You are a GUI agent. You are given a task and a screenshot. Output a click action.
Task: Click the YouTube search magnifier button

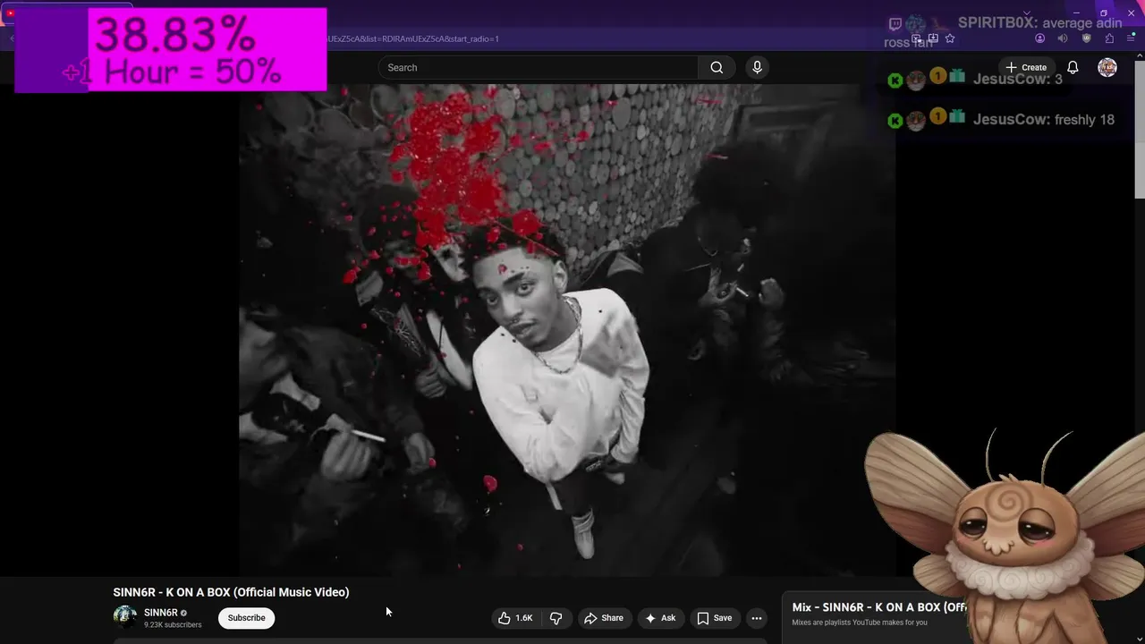(x=717, y=67)
